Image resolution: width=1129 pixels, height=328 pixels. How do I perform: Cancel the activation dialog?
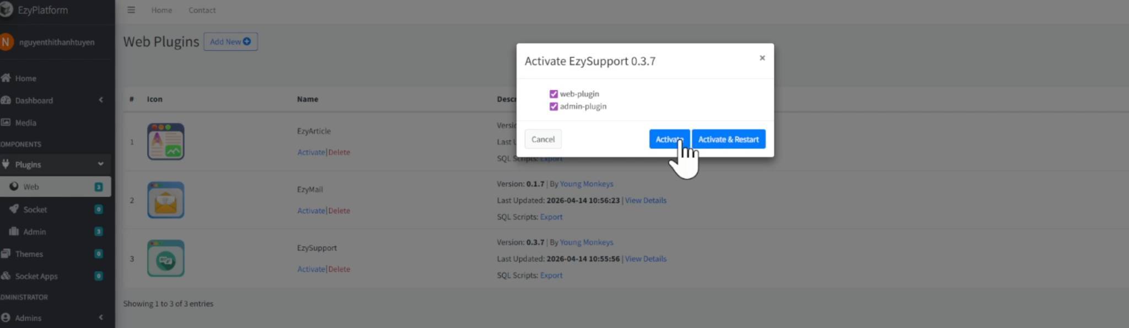[x=542, y=139]
